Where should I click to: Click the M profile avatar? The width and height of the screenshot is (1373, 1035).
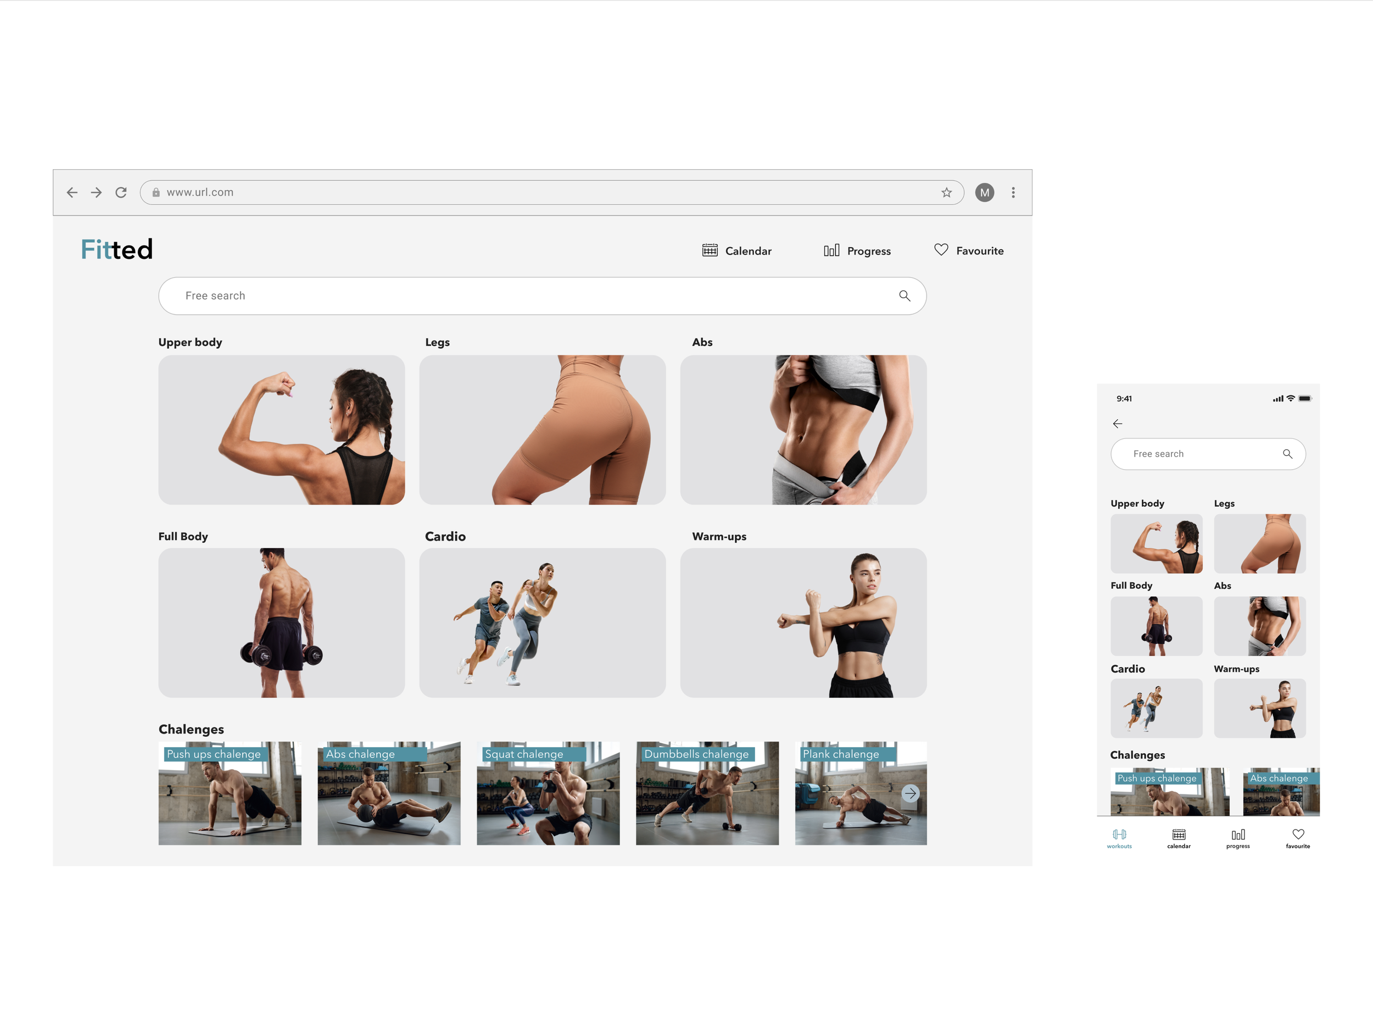coord(984,192)
